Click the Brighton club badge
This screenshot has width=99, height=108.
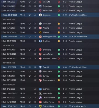pos(40,41)
